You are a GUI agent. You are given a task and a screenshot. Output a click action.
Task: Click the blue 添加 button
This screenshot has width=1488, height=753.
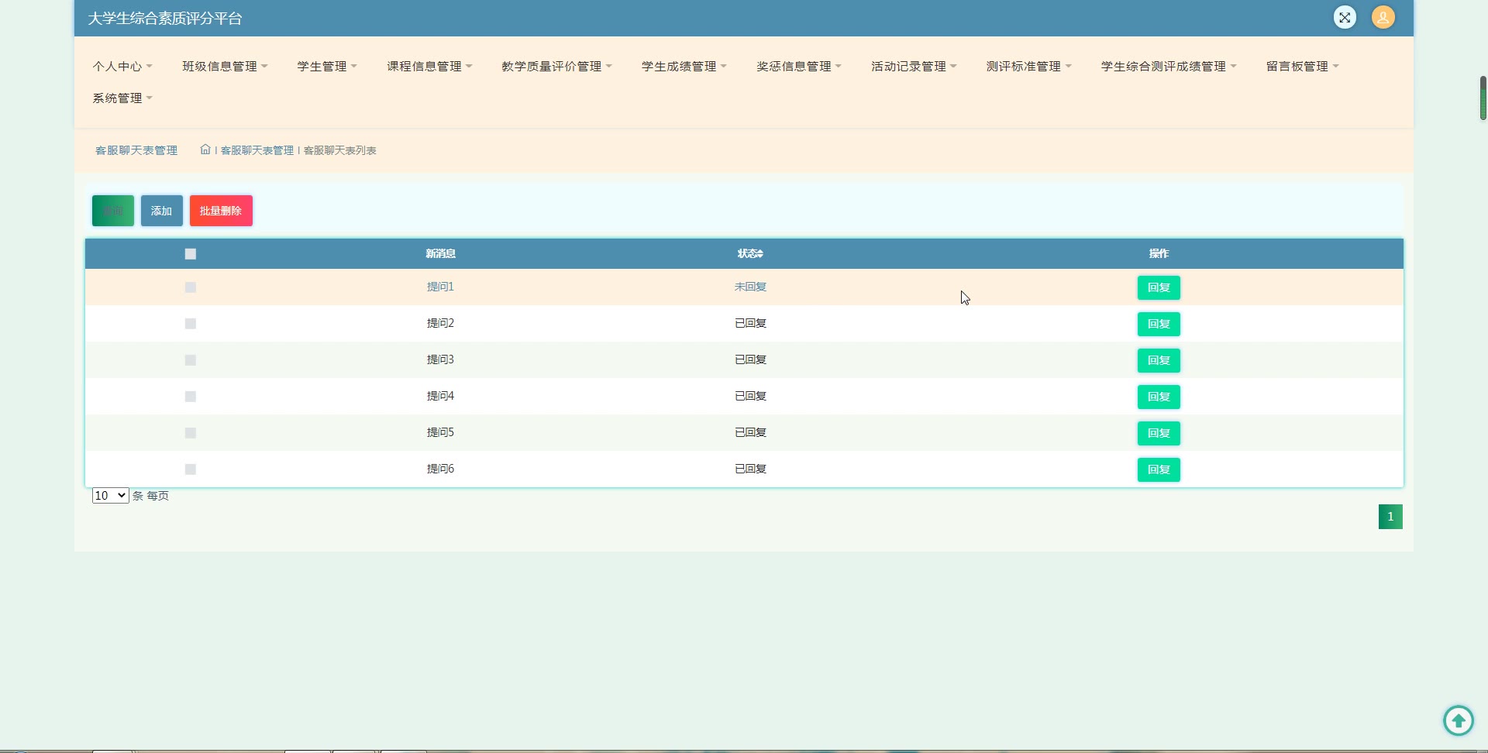click(x=162, y=211)
